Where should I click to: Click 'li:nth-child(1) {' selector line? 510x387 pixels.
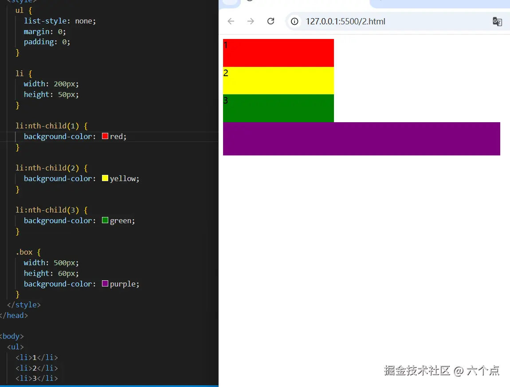(x=51, y=126)
